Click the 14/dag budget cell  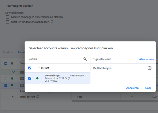pos(79,97)
